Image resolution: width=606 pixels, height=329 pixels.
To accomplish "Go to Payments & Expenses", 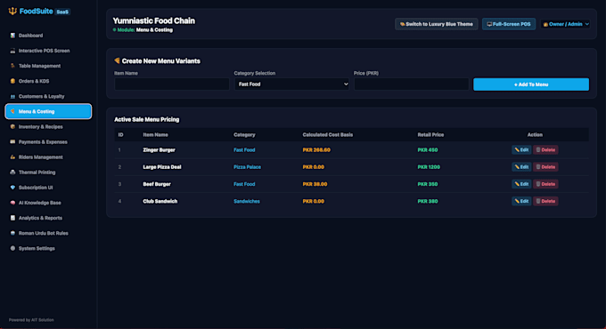I will (x=48, y=142).
